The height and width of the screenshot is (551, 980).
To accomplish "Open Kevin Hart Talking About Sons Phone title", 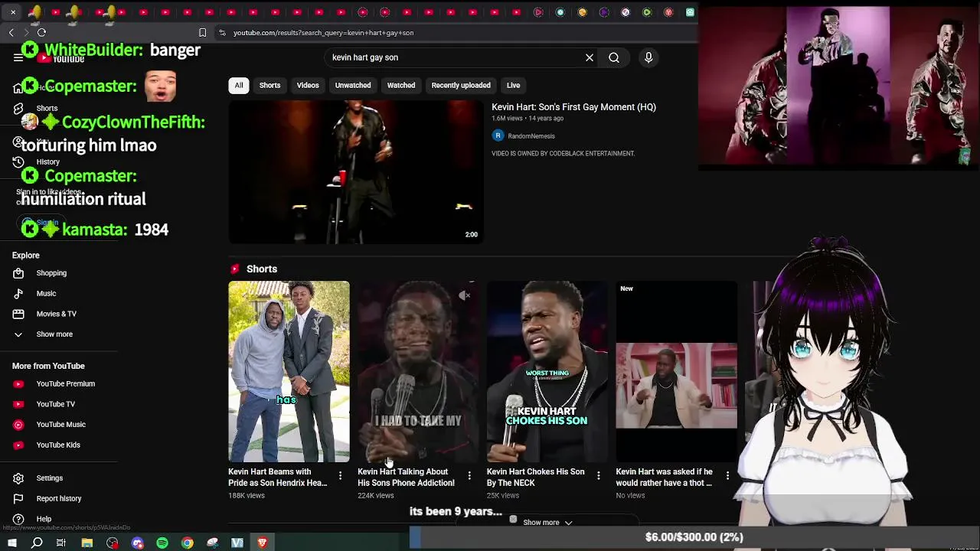I will coord(406,478).
